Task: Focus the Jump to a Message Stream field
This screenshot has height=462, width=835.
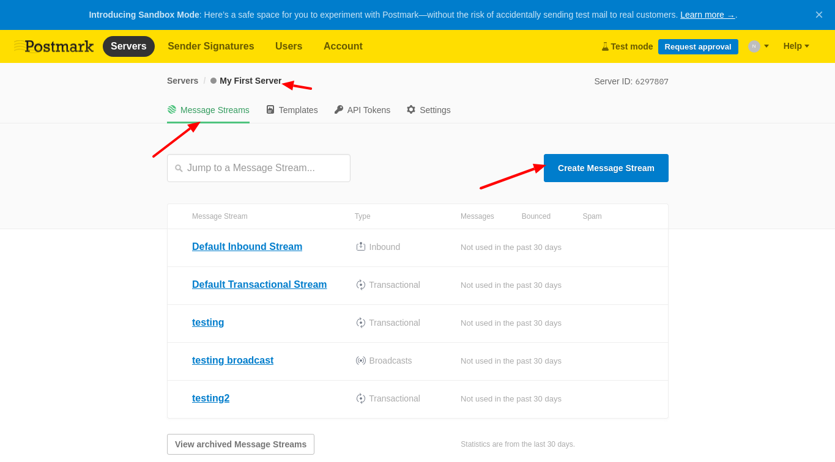Action: click(259, 168)
